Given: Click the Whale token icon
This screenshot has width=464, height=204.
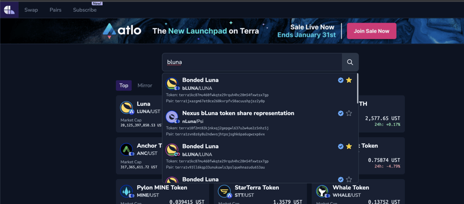Looking at the screenshot, I should point(323,191).
